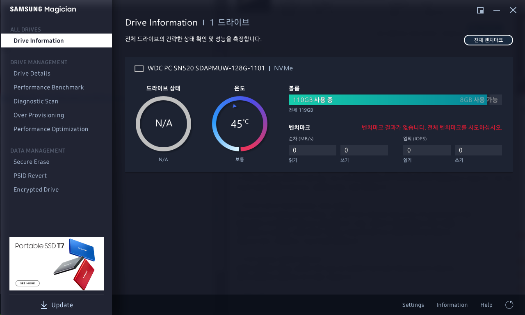Screen dimensions: 525x315
Task: Click the NVMe interface label
Action: [x=283, y=68]
